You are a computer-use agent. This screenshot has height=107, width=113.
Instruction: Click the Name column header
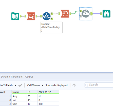pos(19,92)
